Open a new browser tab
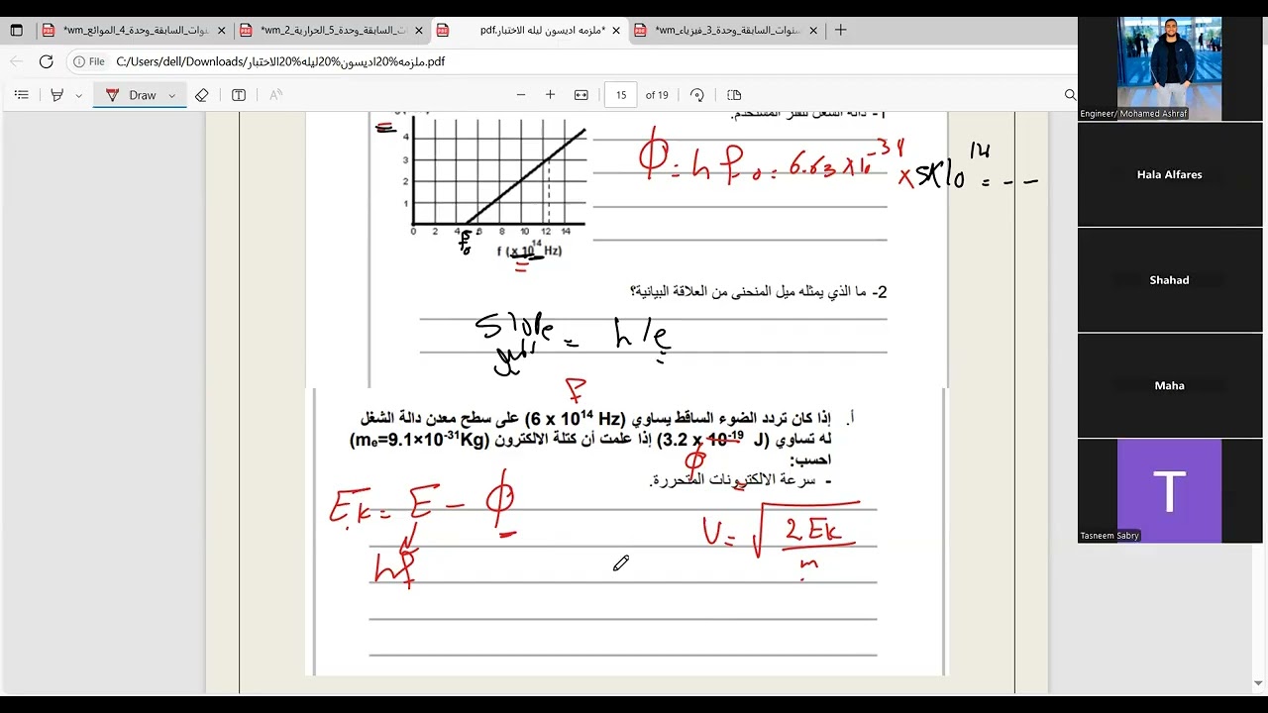 pos(841,31)
